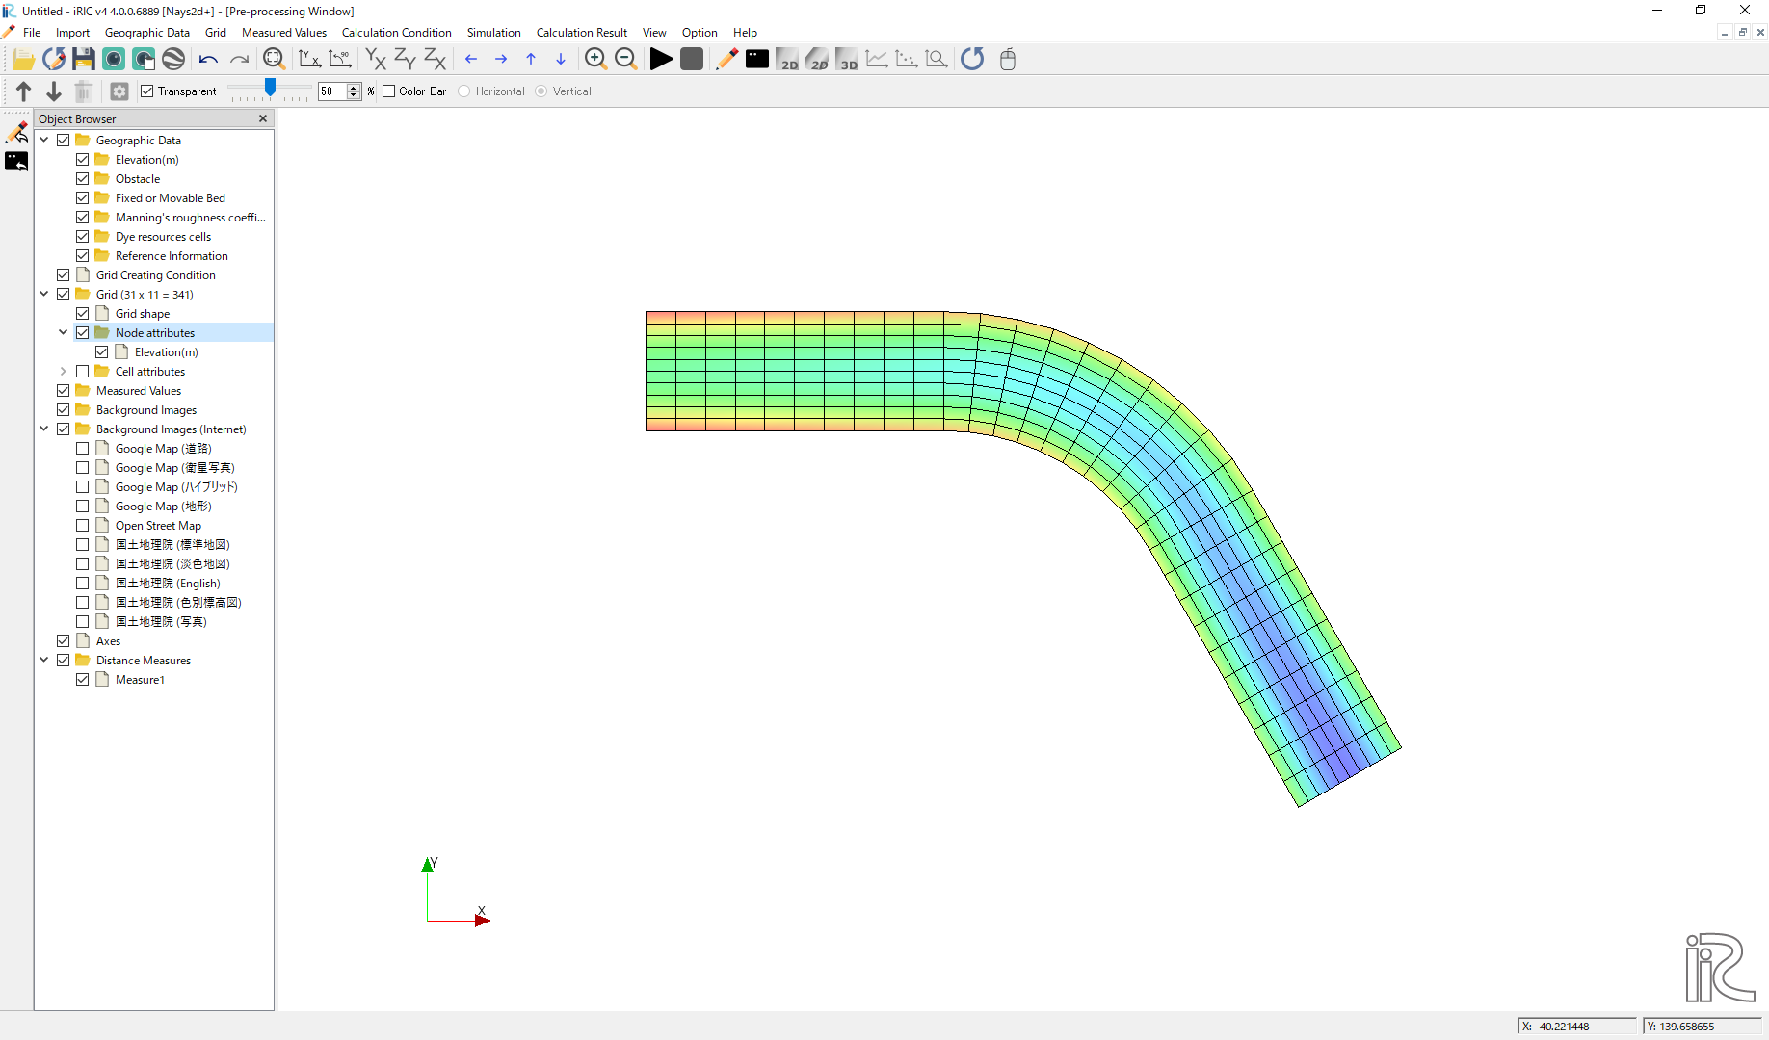
Task: Stop the simulation with the stop icon
Action: (x=691, y=60)
